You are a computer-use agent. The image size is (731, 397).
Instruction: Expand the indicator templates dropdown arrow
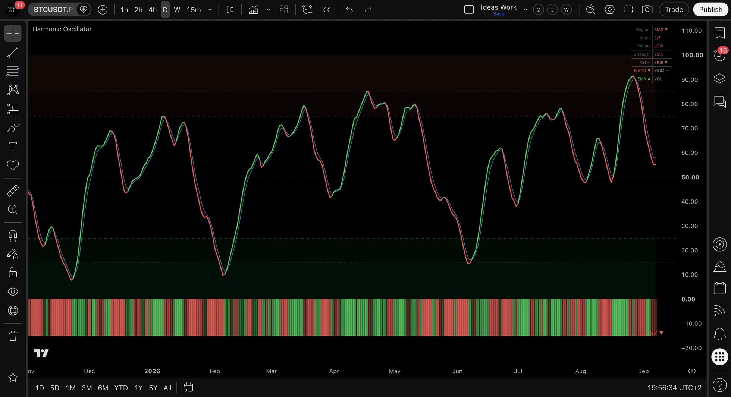pos(269,10)
